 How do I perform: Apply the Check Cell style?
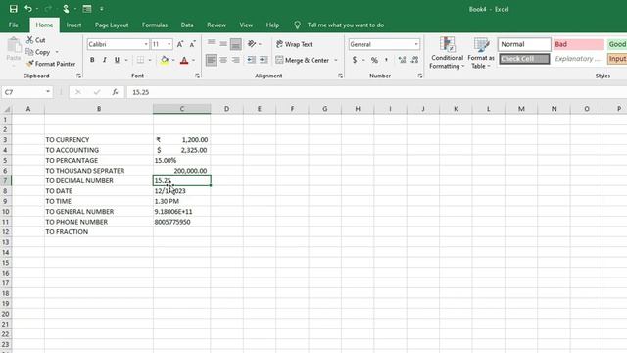pos(524,59)
